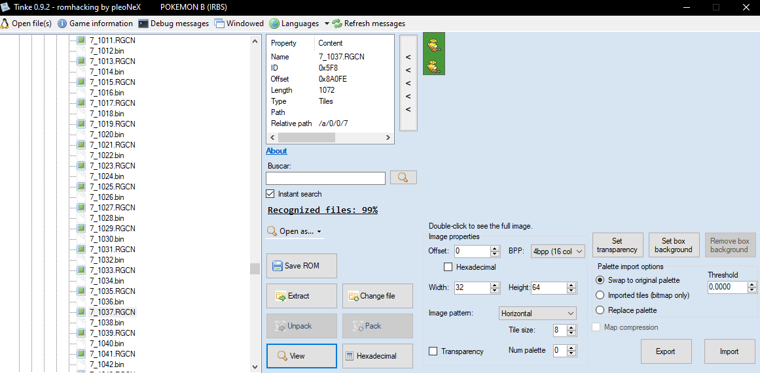The width and height of the screenshot is (760, 373).
Task: Click Refresh messages toolbar icon
Action: tap(369, 24)
